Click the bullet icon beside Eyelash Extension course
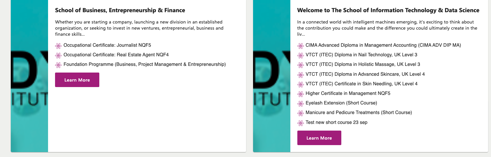 (x=301, y=104)
